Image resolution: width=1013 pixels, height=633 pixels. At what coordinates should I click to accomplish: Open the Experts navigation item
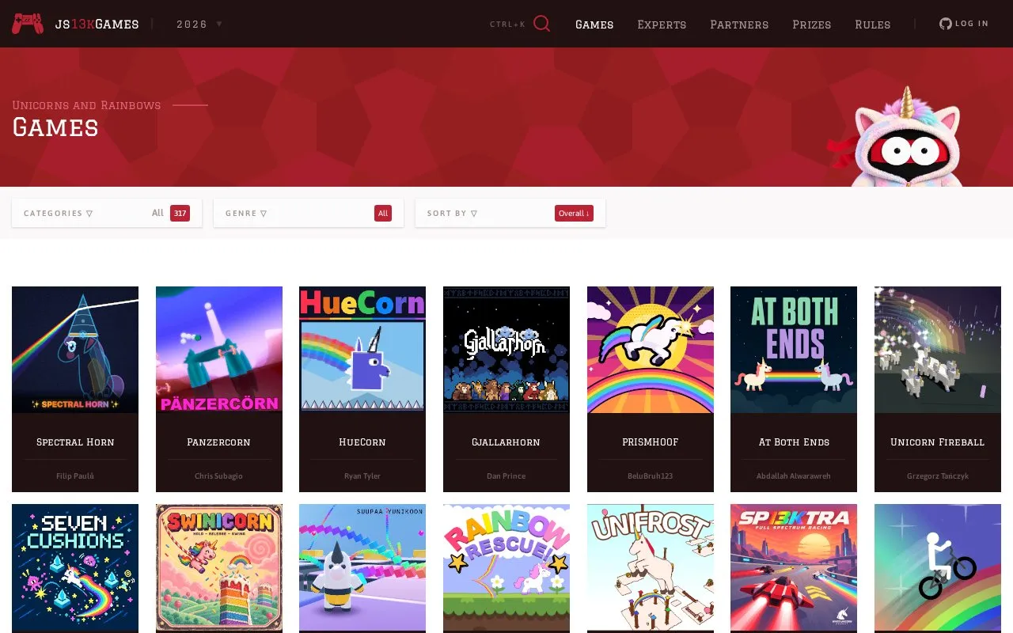662,25
